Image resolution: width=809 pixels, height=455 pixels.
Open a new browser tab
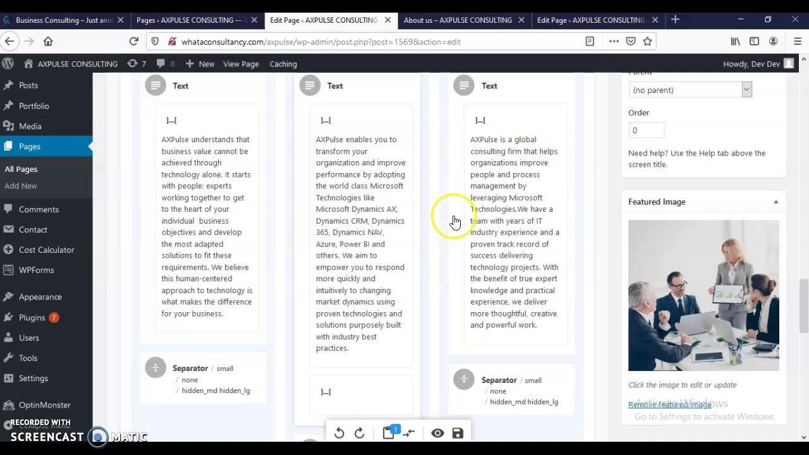pos(675,20)
